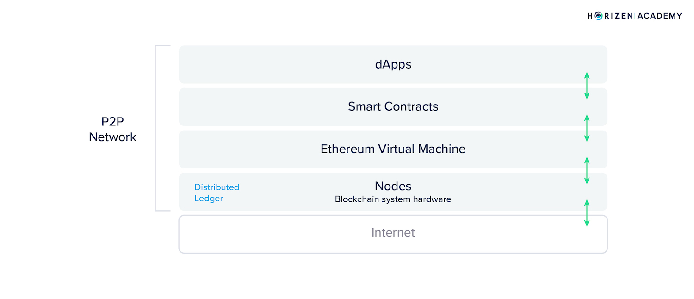Click the green arrow between Nodes and Internet
This screenshot has width=694, height=299.
587,213
